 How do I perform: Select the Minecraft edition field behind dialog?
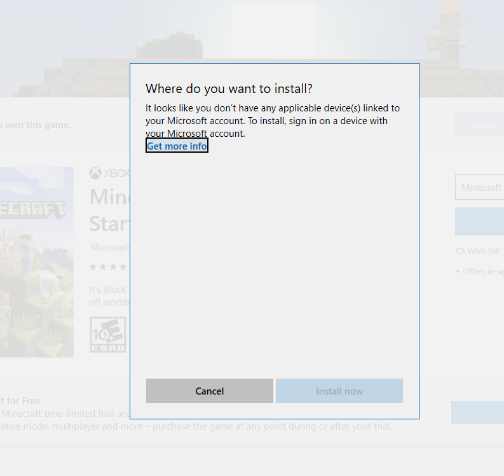click(480, 187)
